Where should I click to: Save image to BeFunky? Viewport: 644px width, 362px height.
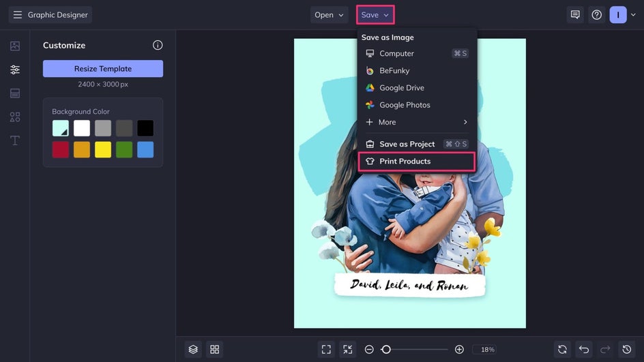pos(416,71)
